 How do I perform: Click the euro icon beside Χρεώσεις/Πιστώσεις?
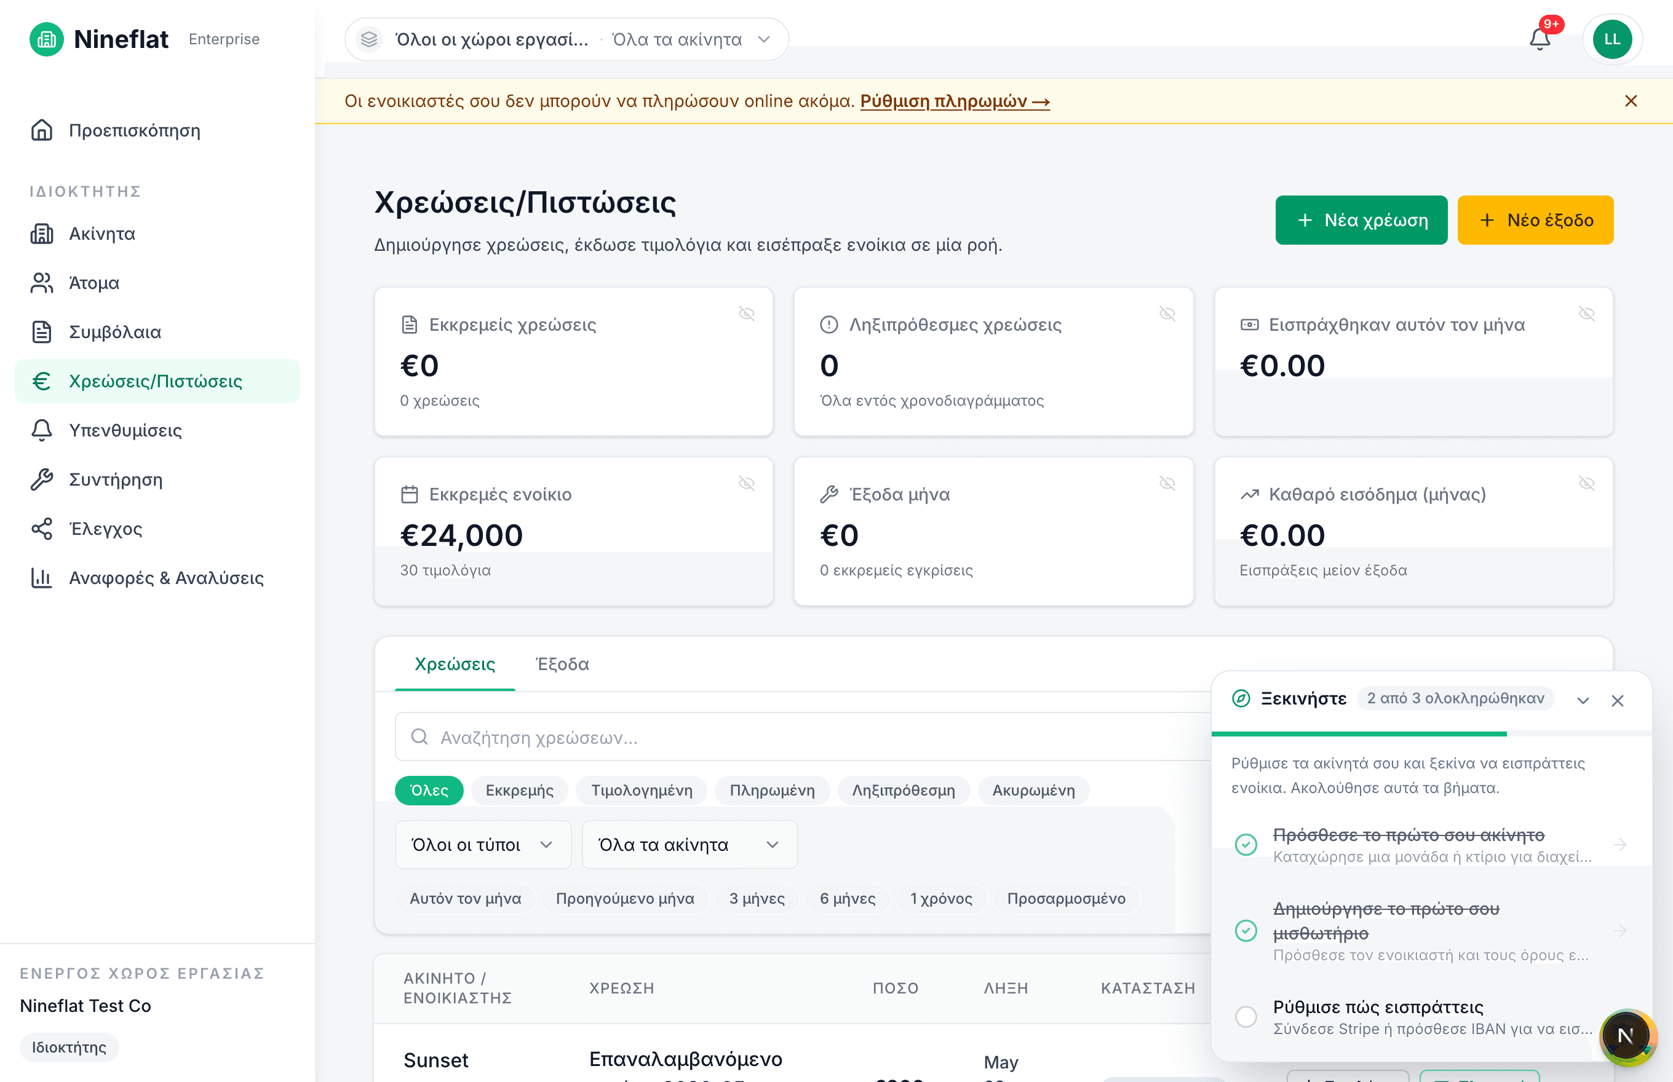41,382
